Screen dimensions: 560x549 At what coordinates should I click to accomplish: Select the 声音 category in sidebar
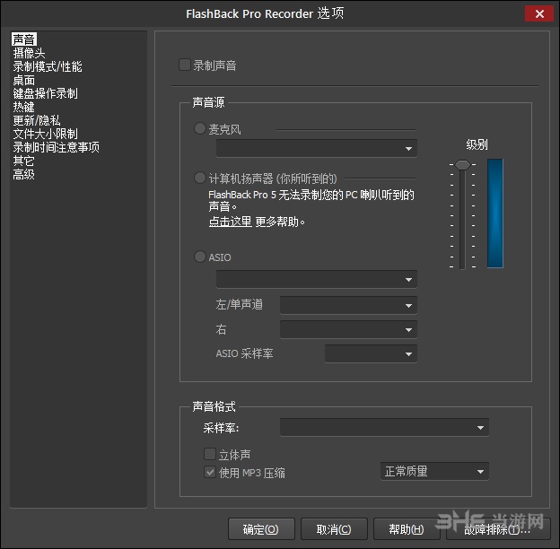tap(24, 39)
